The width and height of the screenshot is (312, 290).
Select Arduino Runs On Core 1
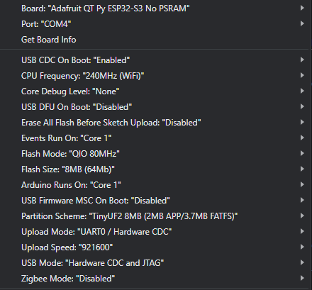point(155,185)
